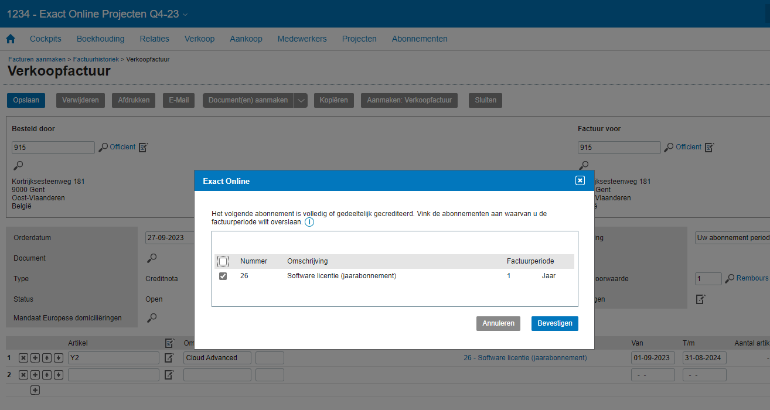Click the Artikel field containing Y2
The width and height of the screenshot is (770, 410).
[114, 358]
